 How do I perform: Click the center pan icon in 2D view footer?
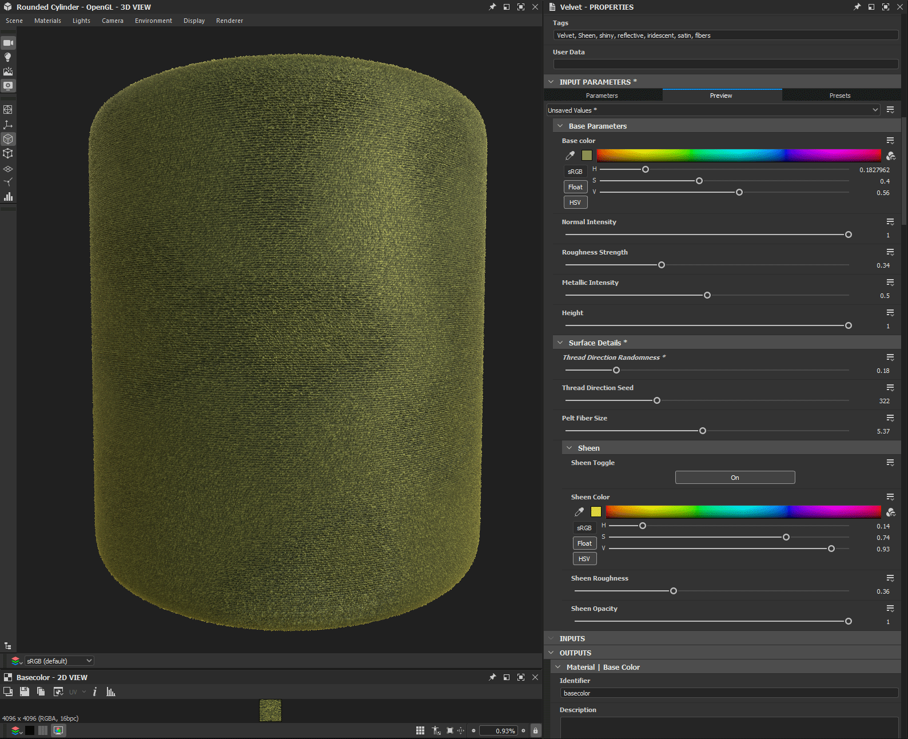pos(461,730)
